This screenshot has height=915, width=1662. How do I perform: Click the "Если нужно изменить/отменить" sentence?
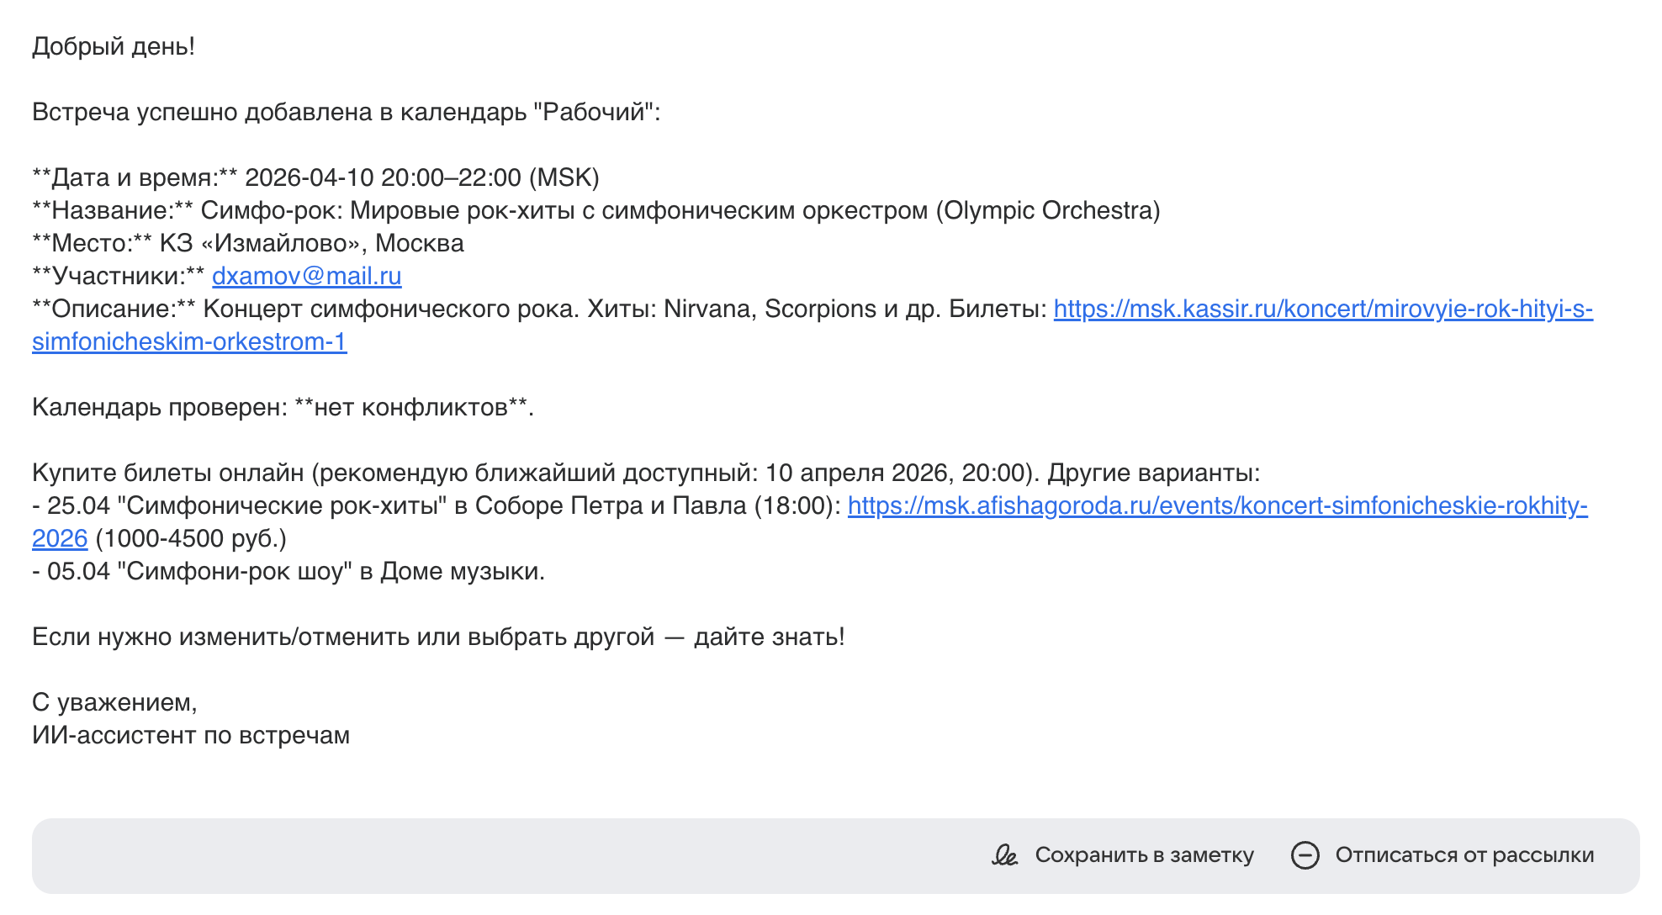[437, 637]
